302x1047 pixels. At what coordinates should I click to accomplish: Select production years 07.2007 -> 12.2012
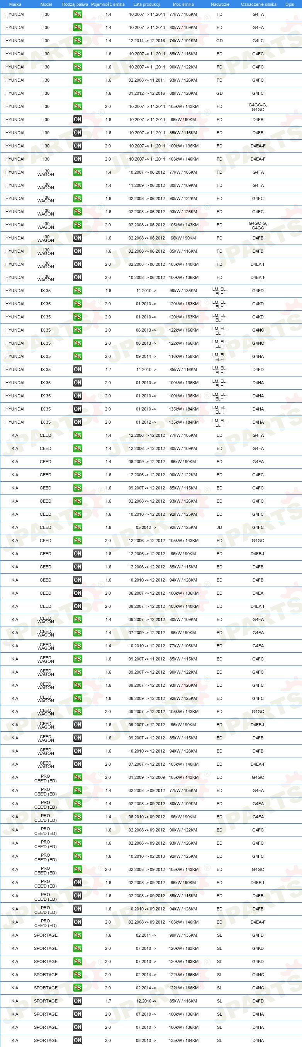point(146,764)
